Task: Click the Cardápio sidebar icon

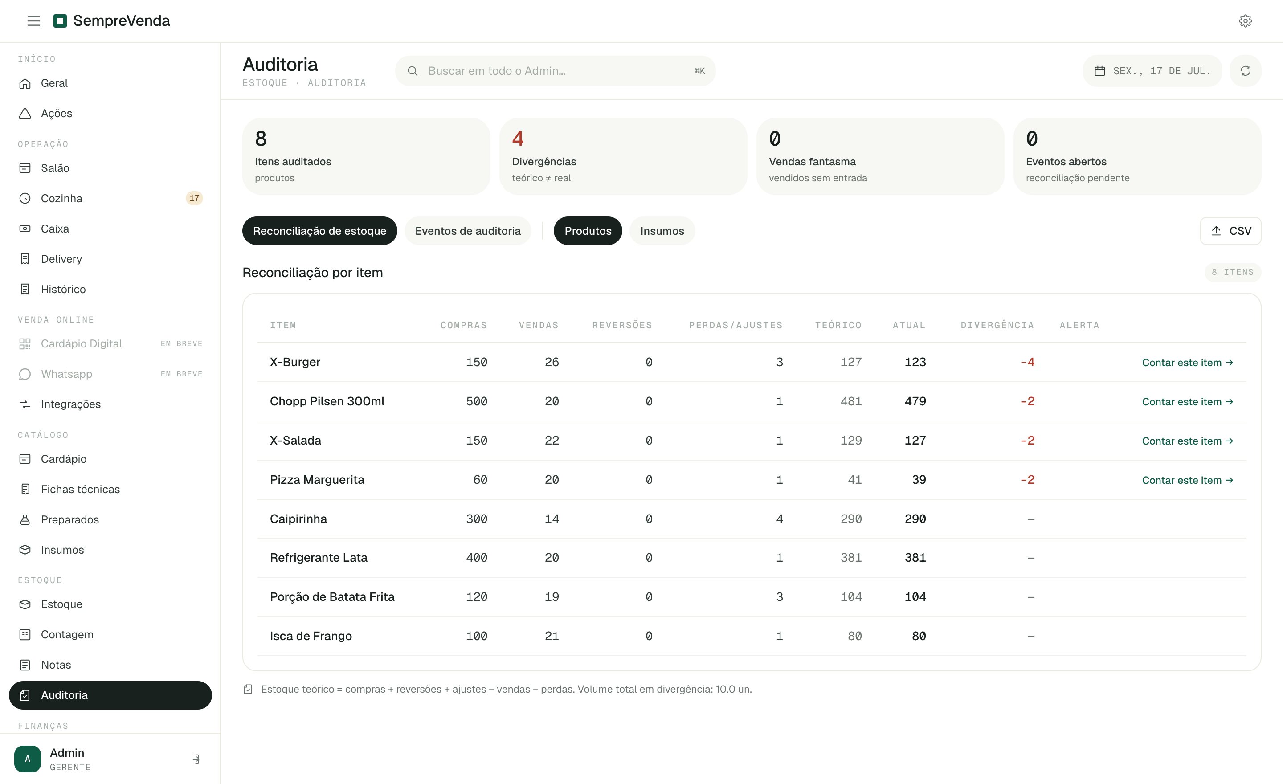Action: (x=25, y=459)
